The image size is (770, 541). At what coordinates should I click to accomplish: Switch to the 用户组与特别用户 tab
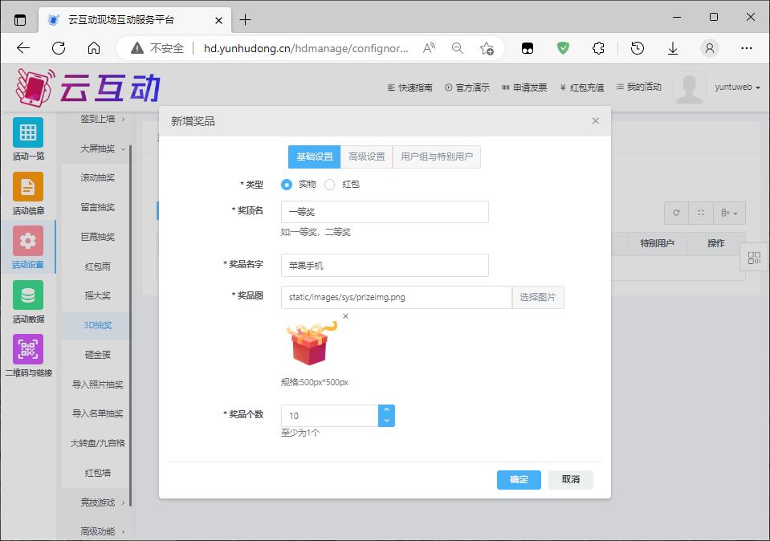pyautogui.click(x=437, y=157)
